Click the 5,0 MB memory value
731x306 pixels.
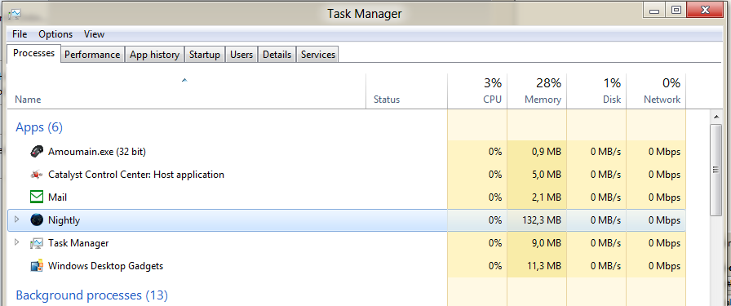pyautogui.click(x=547, y=175)
